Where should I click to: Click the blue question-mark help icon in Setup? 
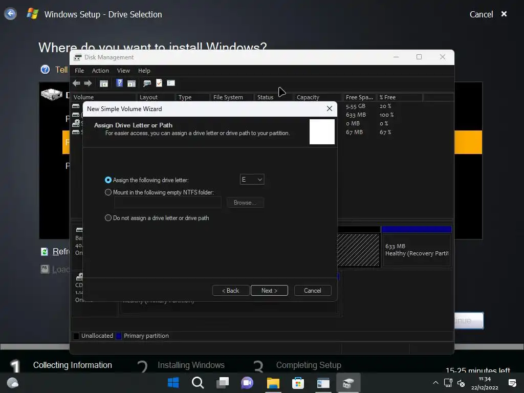45,69
